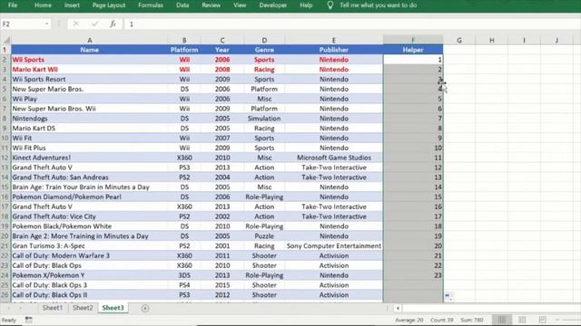Click the Cancel (X) formula bar icon
The height and width of the screenshot is (326, 581).
(x=76, y=24)
